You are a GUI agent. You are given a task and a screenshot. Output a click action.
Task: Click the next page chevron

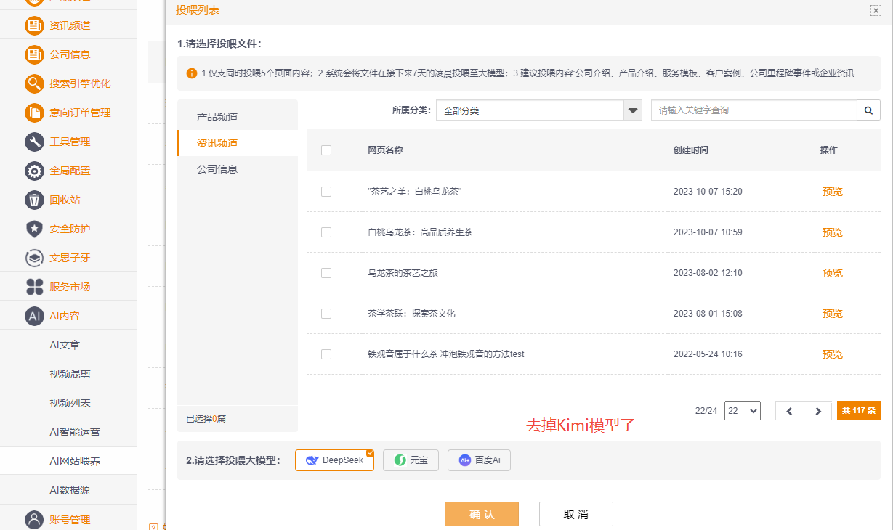click(818, 410)
